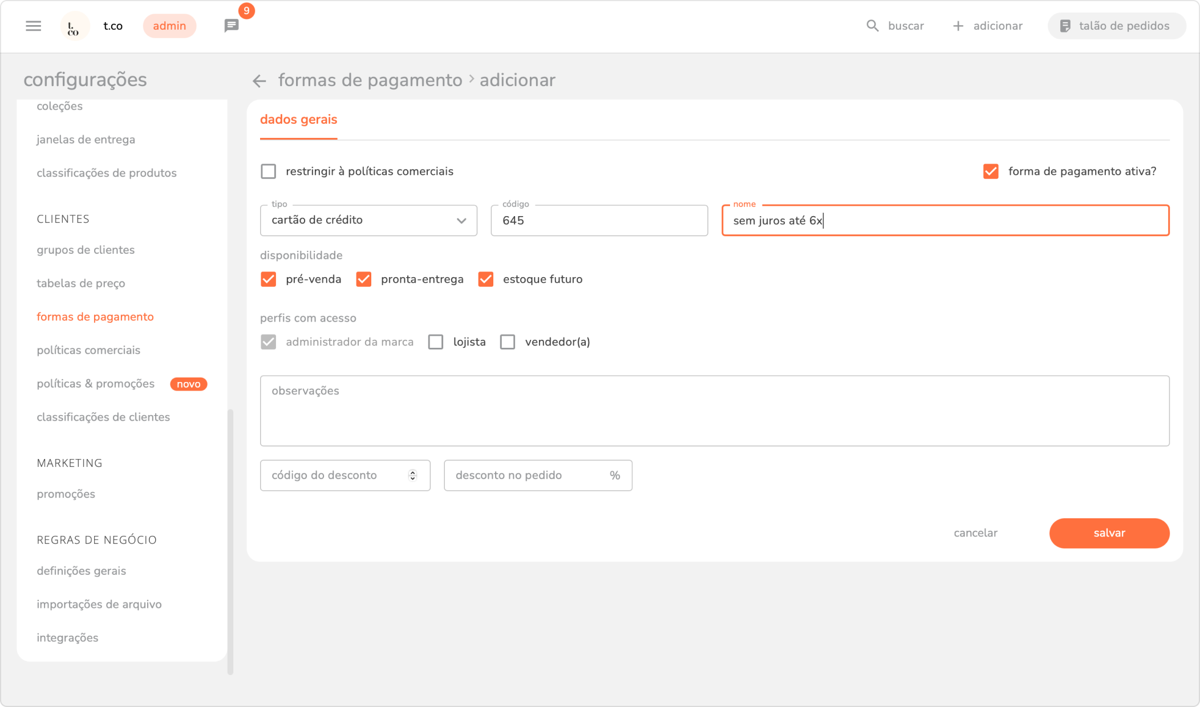The image size is (1200, 707).
Task: Click the sidebar vertical scrollbar
Action: click(x=230, y=541)
